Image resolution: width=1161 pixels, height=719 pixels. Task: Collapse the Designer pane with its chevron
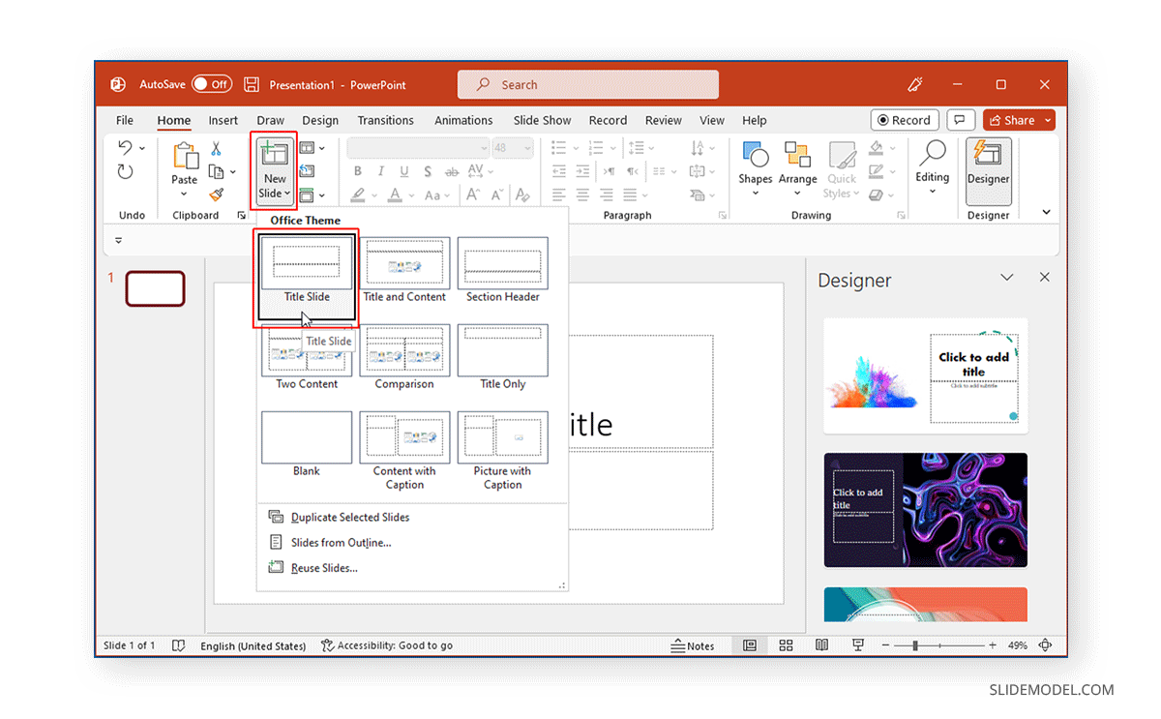pos(1007,278)
